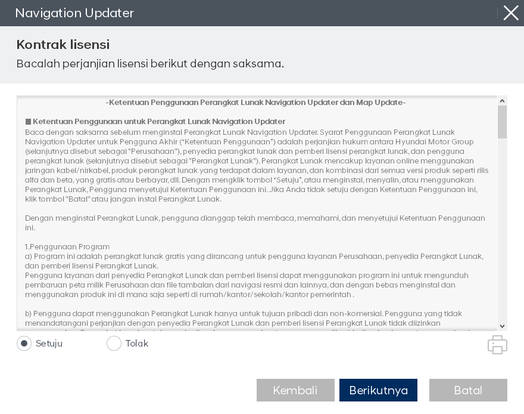Click the Kontrak lisensi heading
The height and width of the screenshot is (414, 524).
(x=63, y=45)
